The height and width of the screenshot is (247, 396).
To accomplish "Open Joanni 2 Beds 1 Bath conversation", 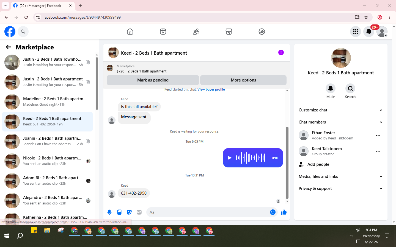I will click(x=47, y=141).
